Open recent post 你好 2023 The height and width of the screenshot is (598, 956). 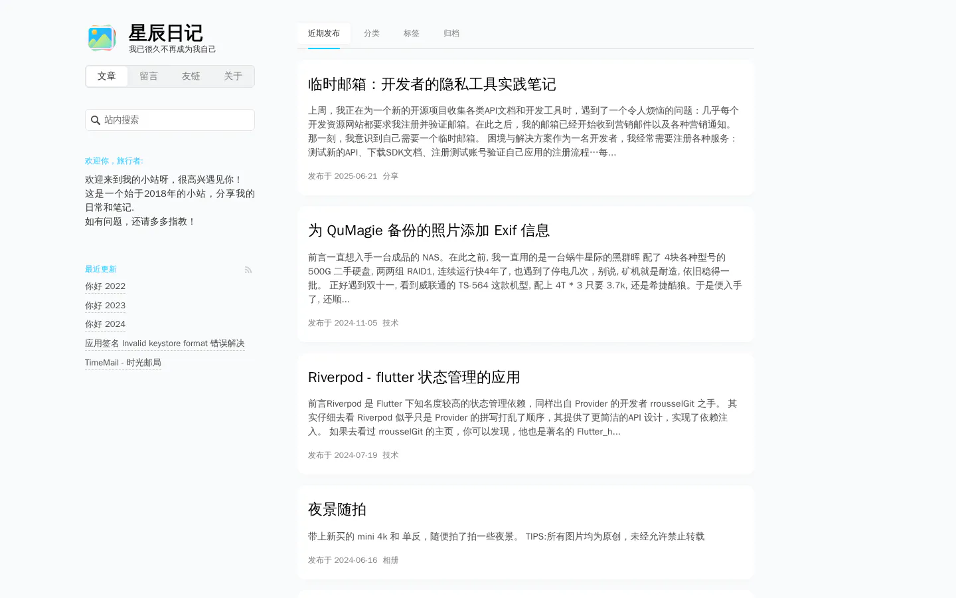(x=105, y=306)
